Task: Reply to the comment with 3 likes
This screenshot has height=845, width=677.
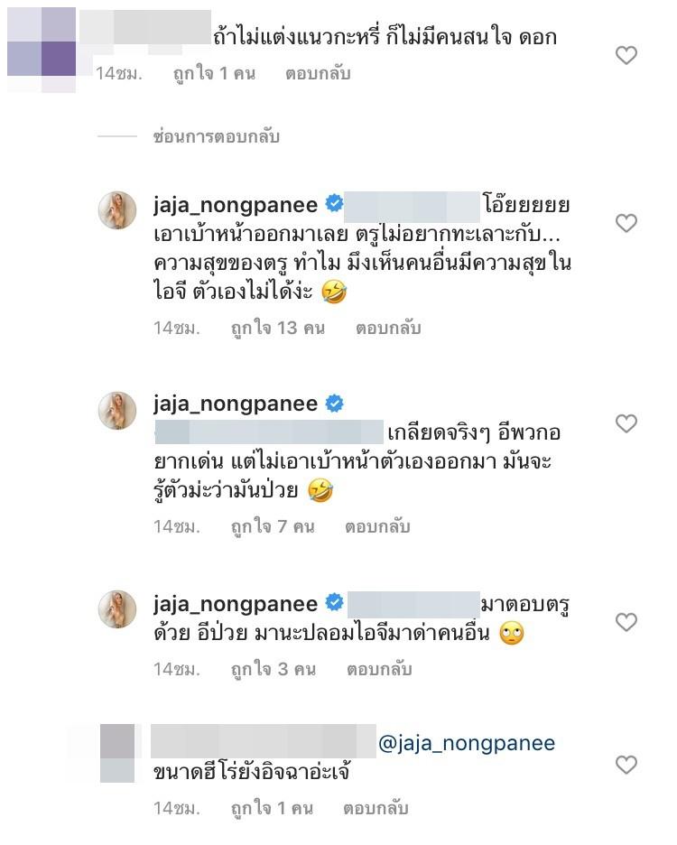Action: pyautogui.click(x=378, y=669)
